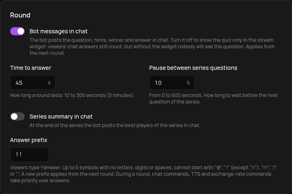Click the "Bot messages in chat" label
Image resolution: width=292 pixels, height=194 pixels.
58,31
